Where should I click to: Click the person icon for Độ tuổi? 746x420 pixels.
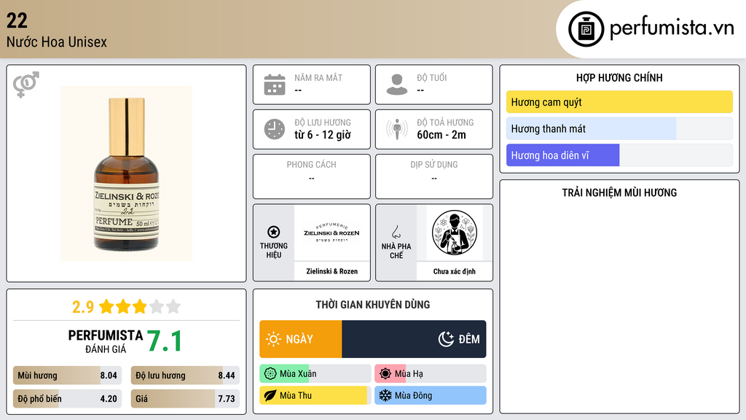(x=397, y=85)
